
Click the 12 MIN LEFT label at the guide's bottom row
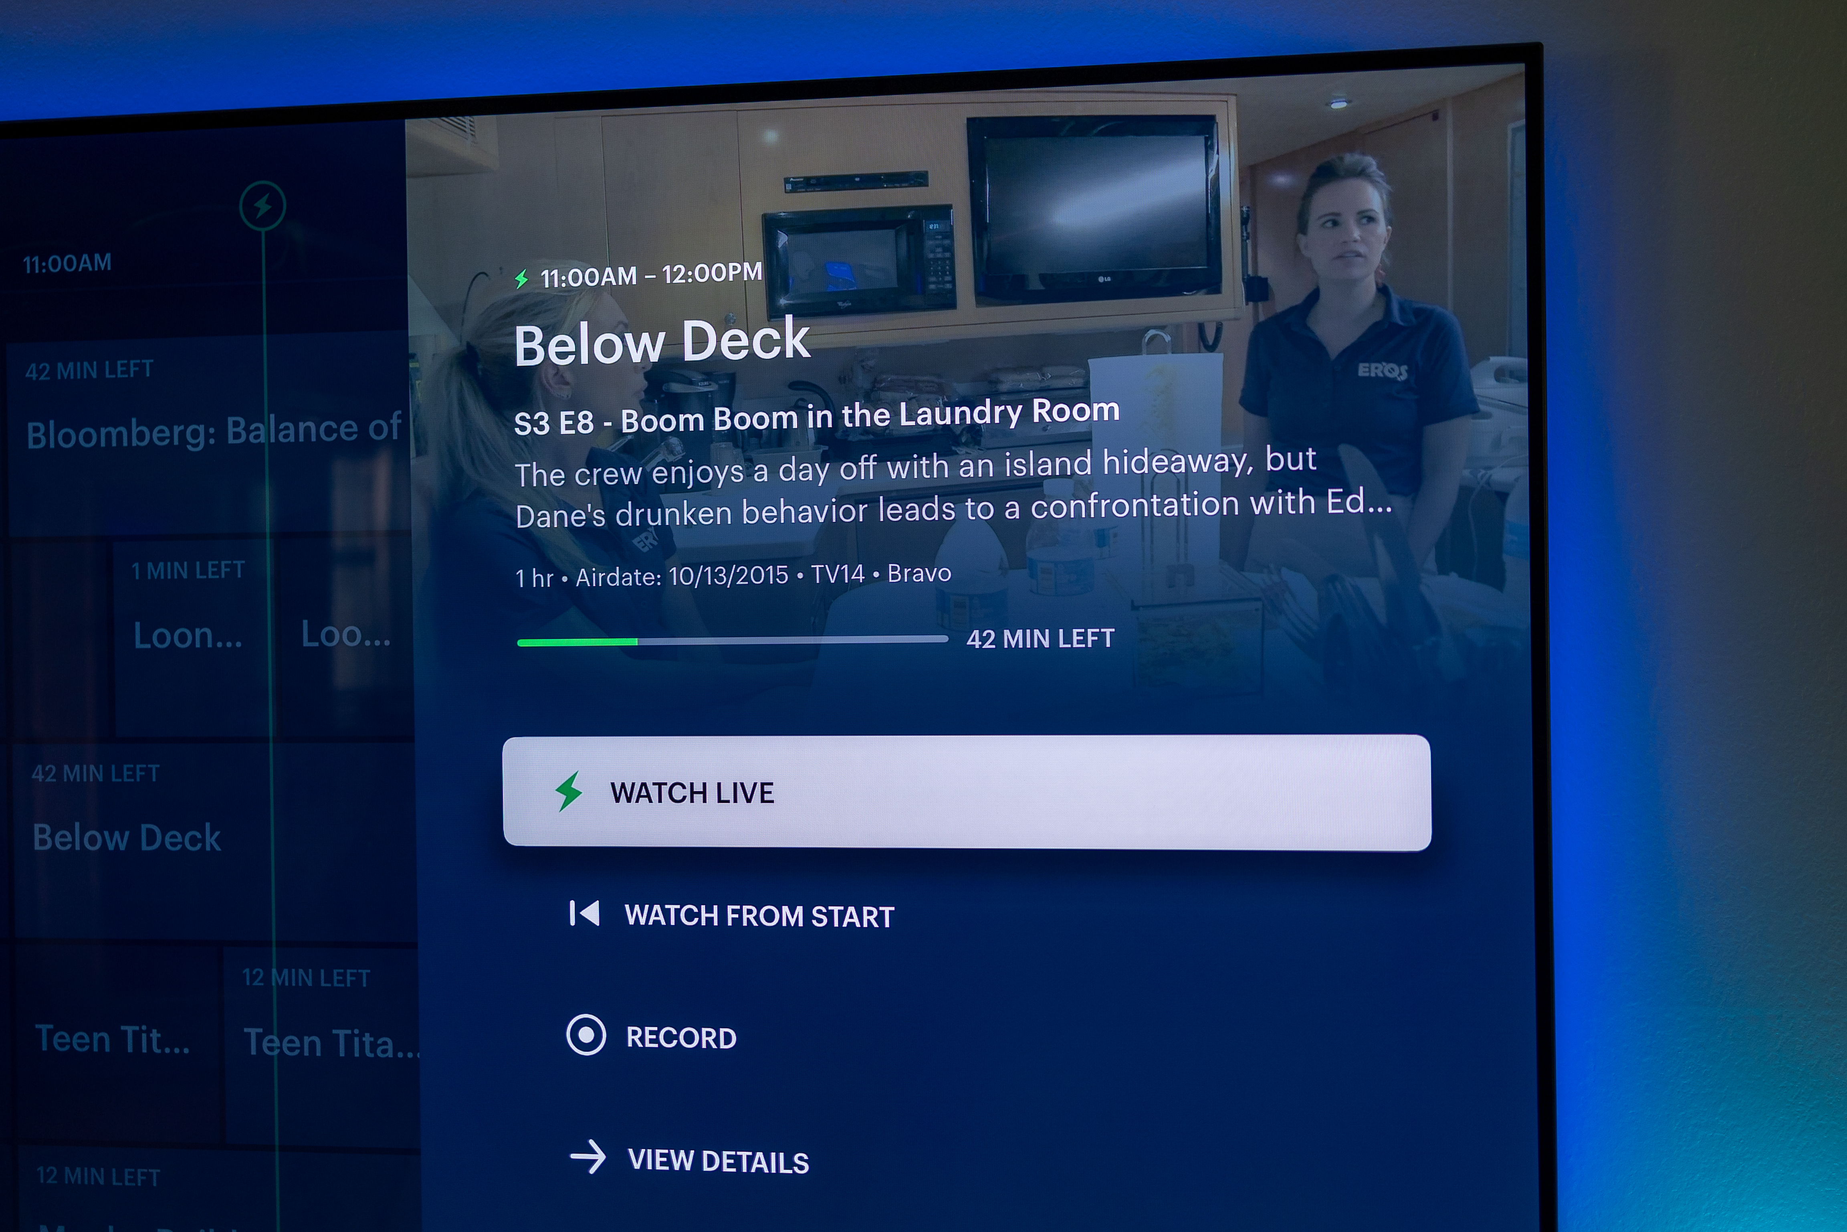coord(98,1176)
